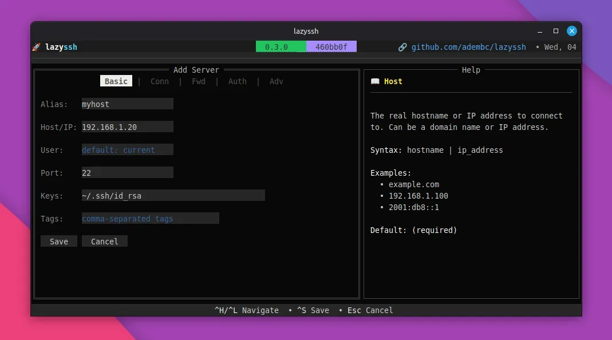Screen dimensions: 612x340
Task: Click the Help panel title
Action: [471, 70]
